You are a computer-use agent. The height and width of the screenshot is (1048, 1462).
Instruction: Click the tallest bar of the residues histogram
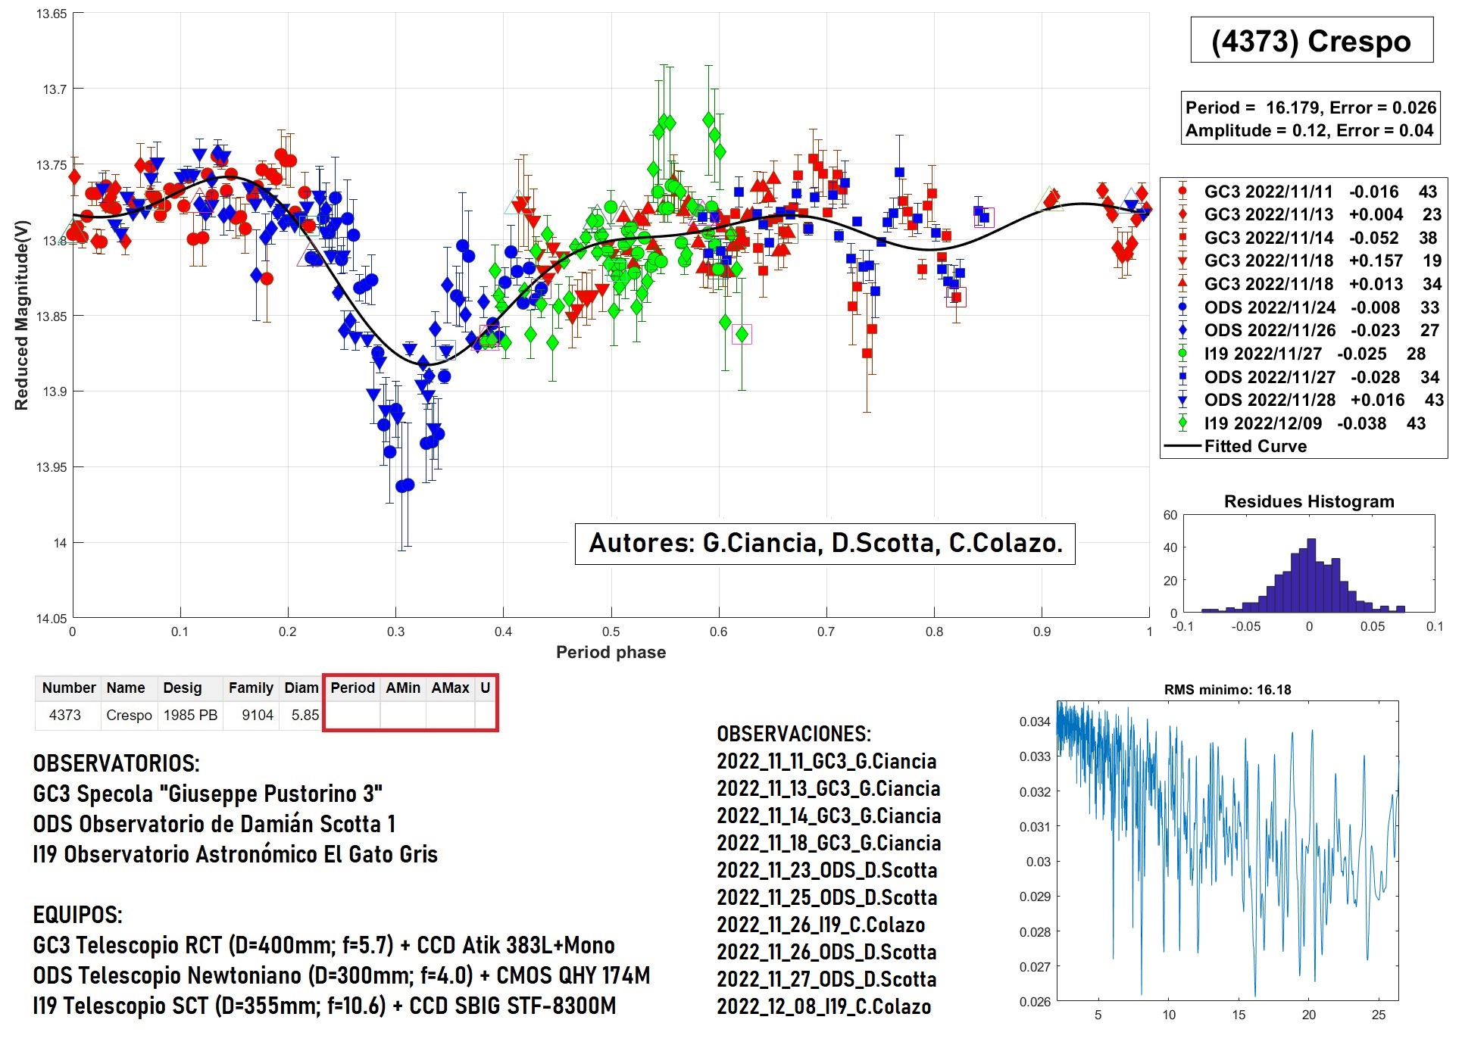(x=1311, y=575)
